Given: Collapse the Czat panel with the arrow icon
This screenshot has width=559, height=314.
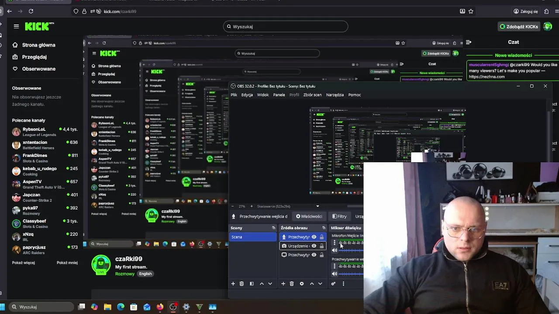Looking at the screenshot, I should pos(469,42).
